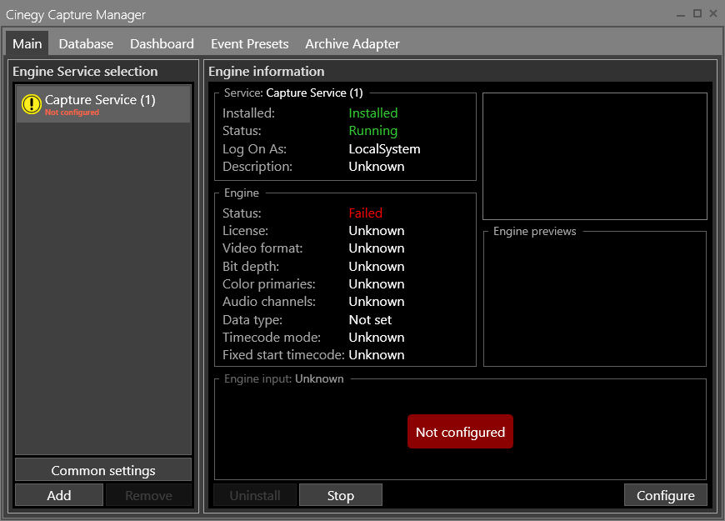725x521 pixels.
Task: Click the LocalSystem log on value
Action: click(x=385, y=149)
